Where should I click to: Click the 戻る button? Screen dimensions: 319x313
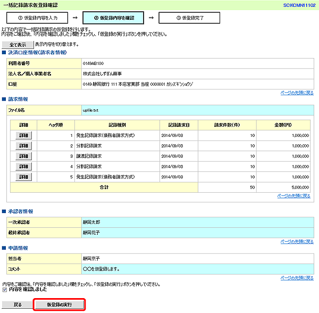point(18,304)
